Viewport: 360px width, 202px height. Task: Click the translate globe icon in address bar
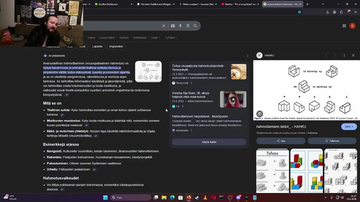coord(300,12)
